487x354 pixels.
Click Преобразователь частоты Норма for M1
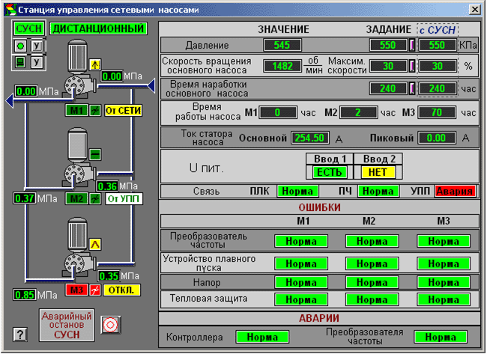point(301,241)
